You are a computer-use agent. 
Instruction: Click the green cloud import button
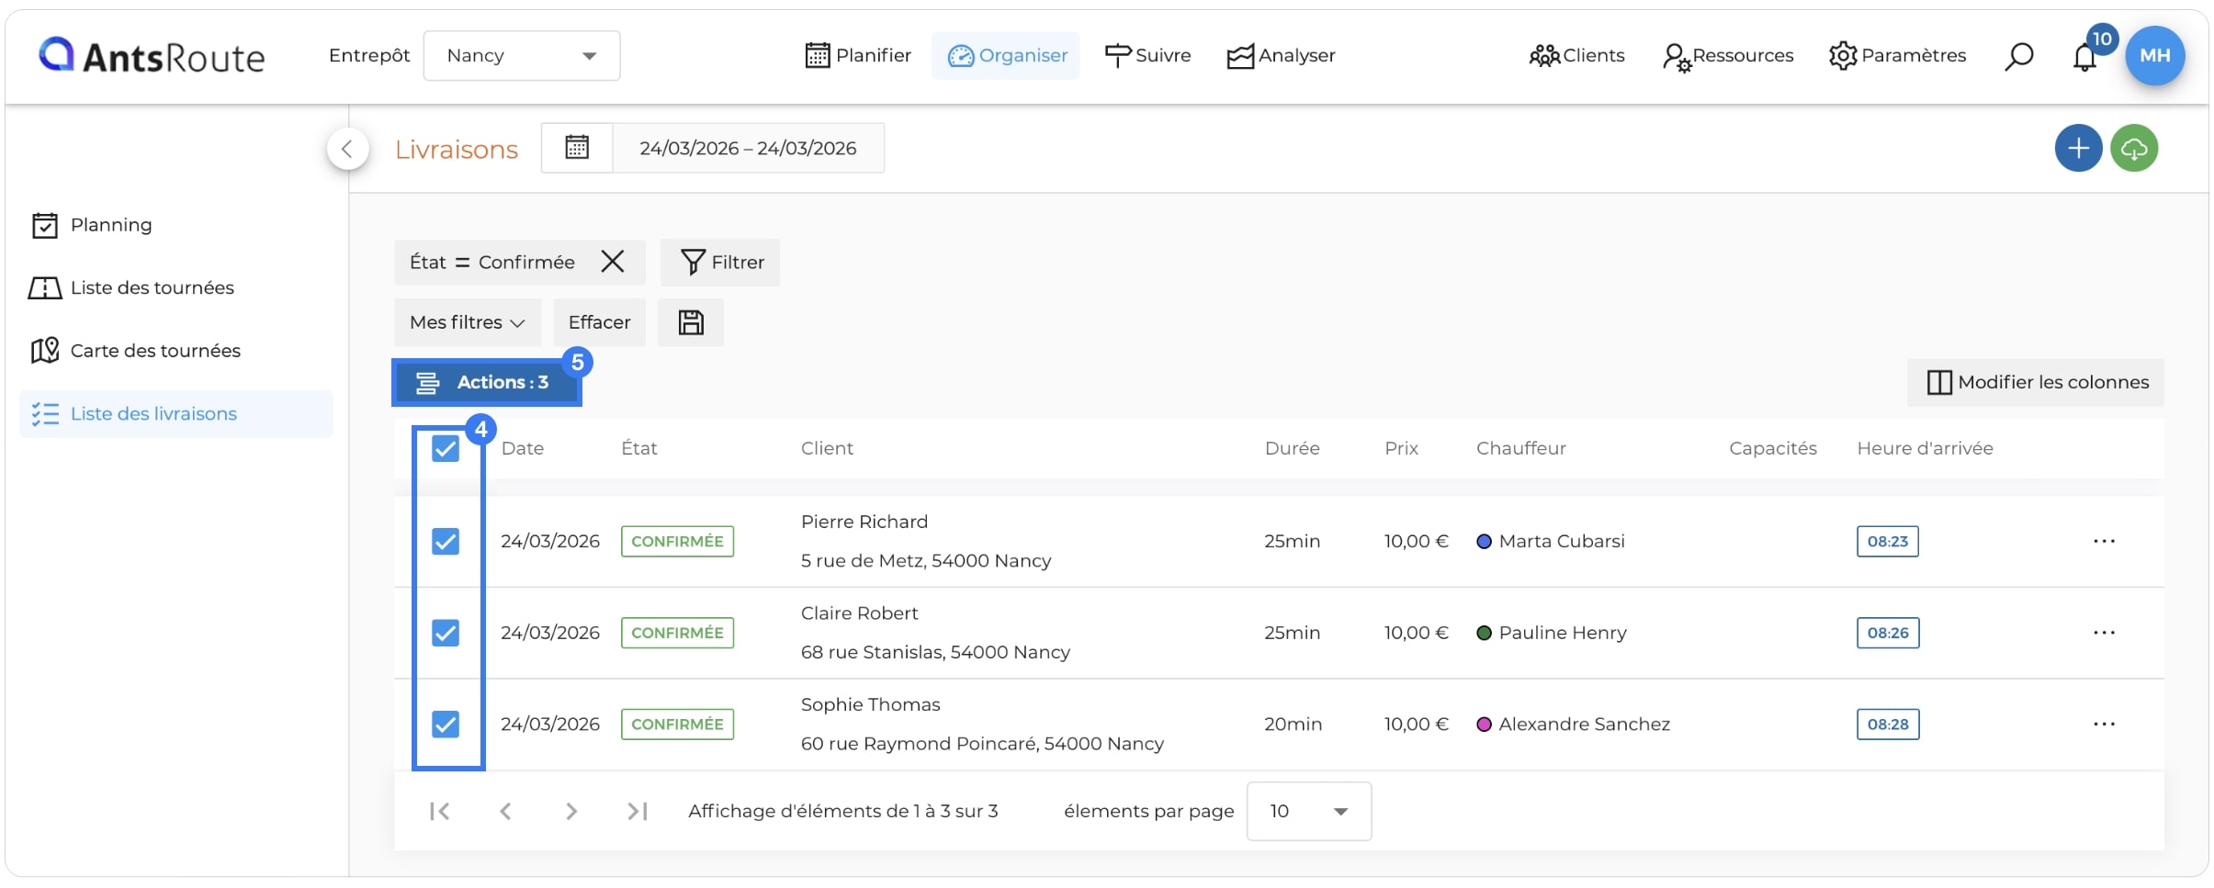2134,148
